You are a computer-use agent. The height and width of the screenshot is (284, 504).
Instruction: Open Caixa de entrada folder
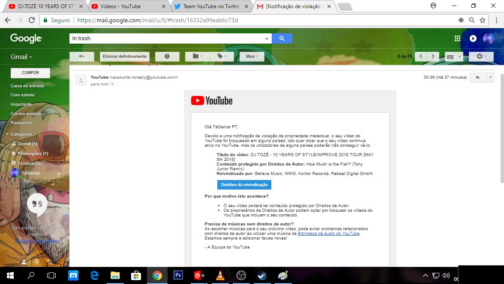coord(27,86)
